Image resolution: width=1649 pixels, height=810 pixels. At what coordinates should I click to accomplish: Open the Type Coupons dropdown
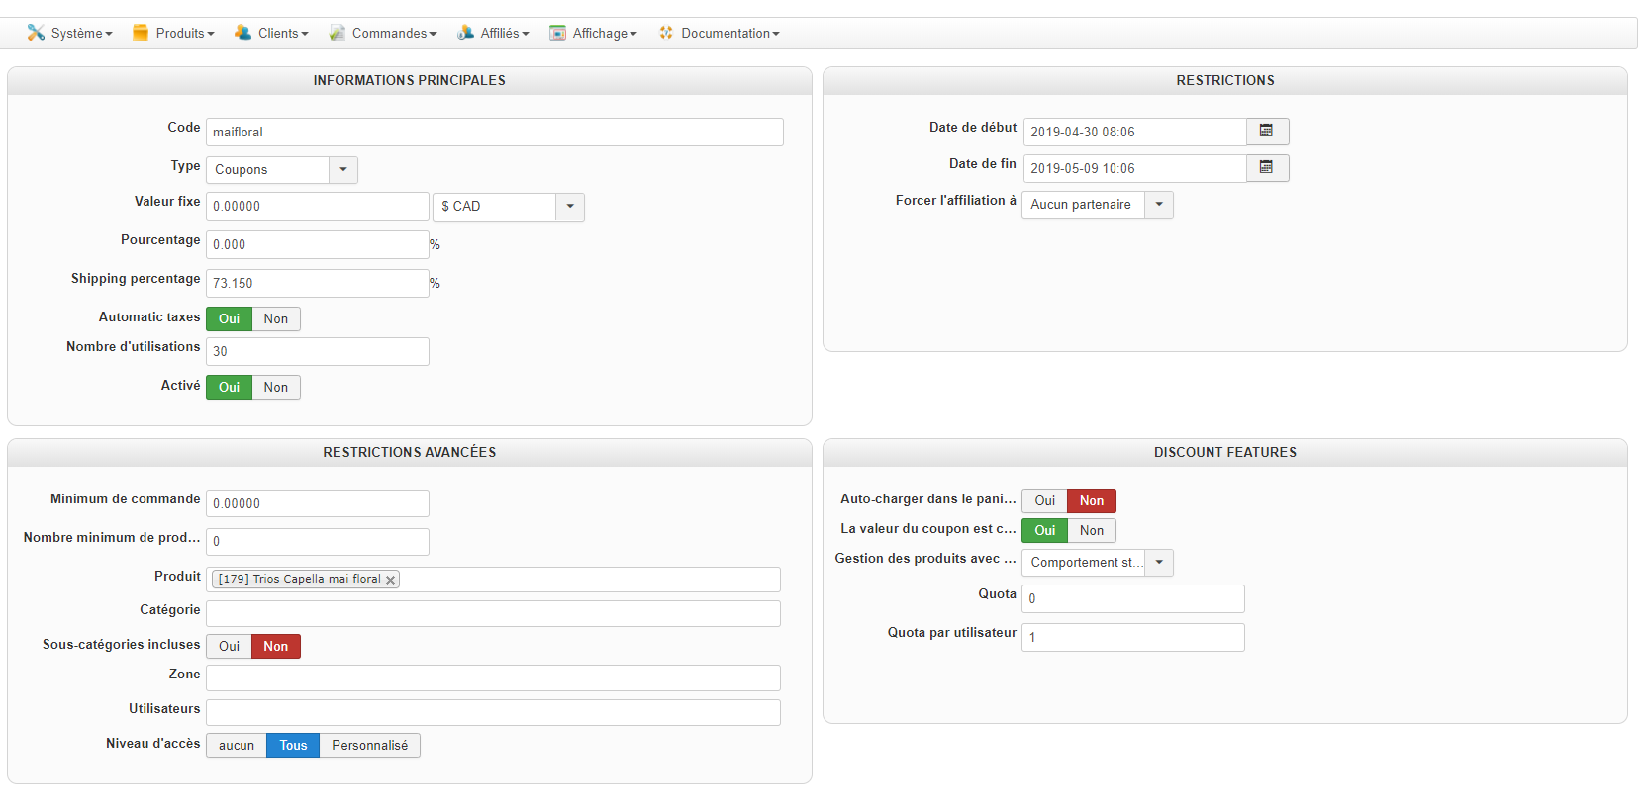click(x=282, y=170)
